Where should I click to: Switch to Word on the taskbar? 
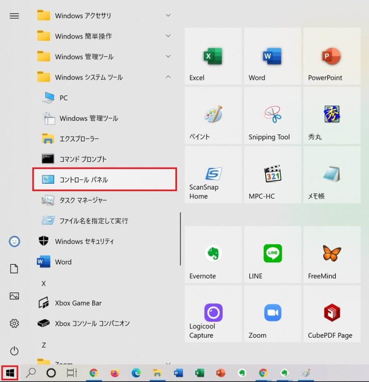[179, 373]
